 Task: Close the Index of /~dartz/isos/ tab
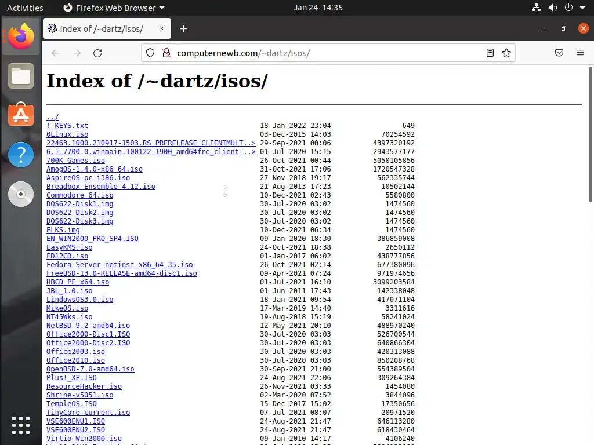[162, 29]
